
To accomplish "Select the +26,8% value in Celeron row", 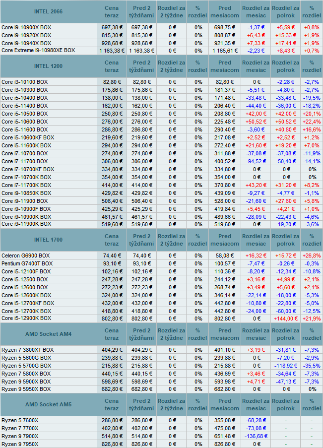I will tap(312, 256).
